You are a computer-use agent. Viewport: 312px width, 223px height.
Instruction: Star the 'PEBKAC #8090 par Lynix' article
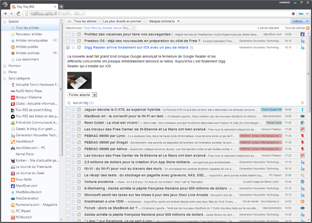pos(73,136)
